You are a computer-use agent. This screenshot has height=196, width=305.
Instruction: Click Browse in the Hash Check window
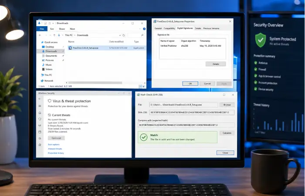[227, 105]
